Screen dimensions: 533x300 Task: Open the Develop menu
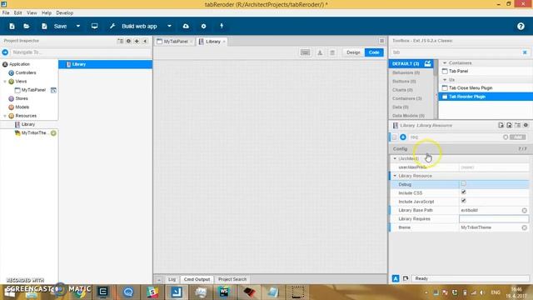click(x=65, y=13)
